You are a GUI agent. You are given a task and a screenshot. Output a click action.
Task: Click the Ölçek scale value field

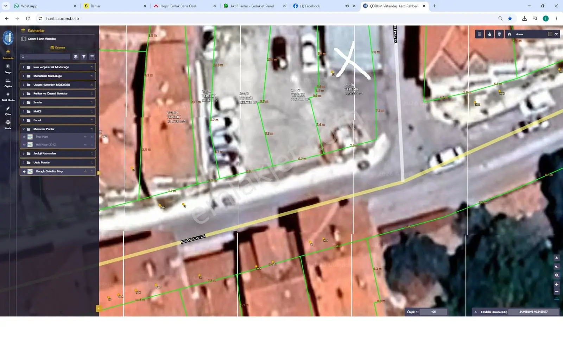tap(434, 312)
